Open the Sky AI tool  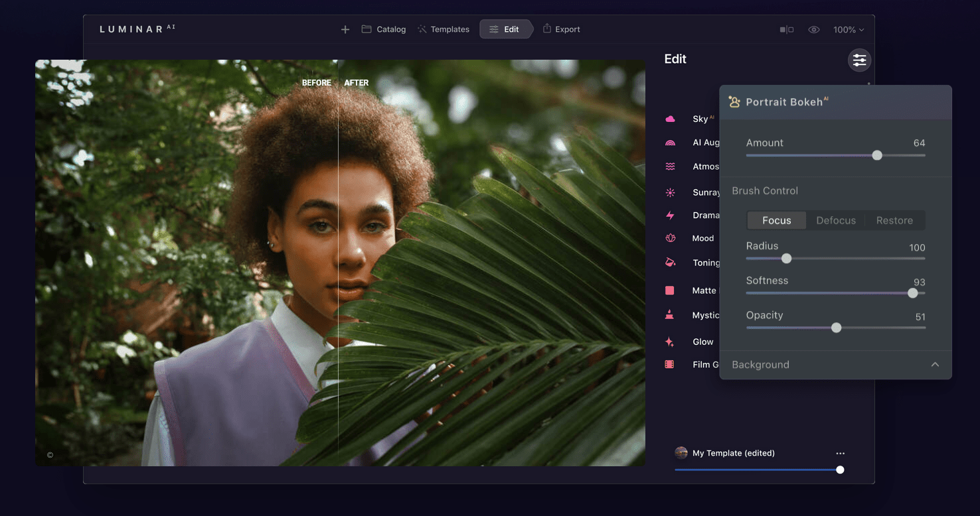tap(700, 119)
